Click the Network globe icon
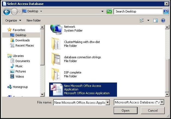Screen dimensions: 171x119 pos(56,29)
